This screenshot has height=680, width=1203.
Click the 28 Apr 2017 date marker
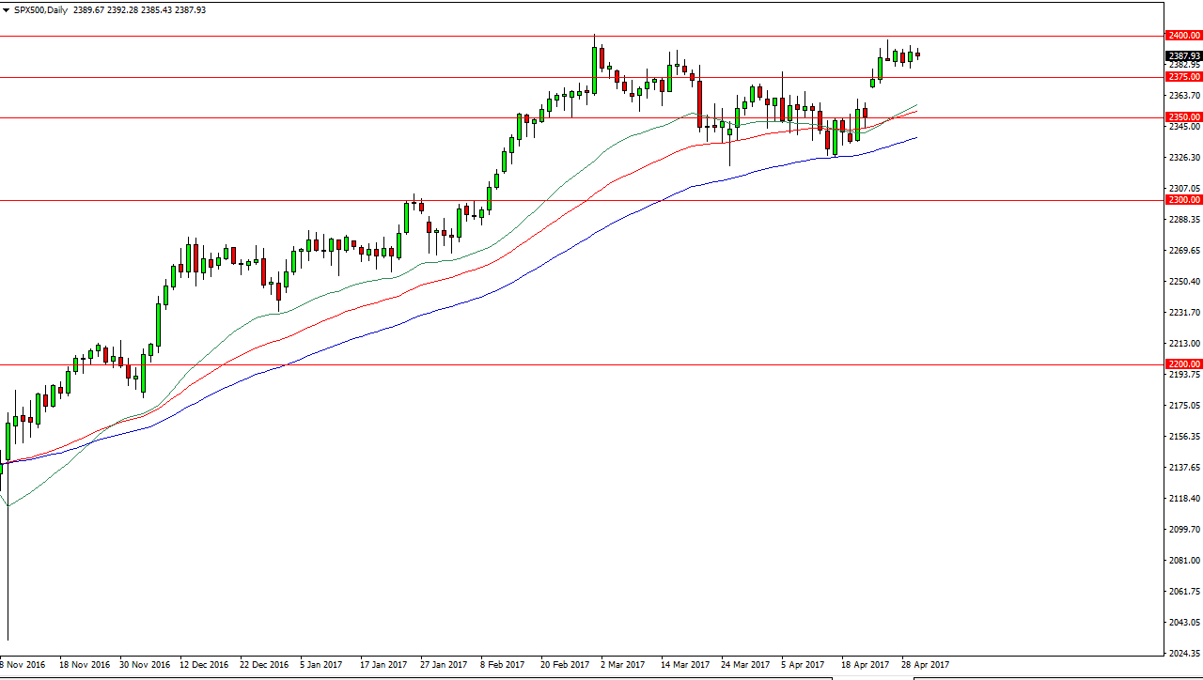925,664
